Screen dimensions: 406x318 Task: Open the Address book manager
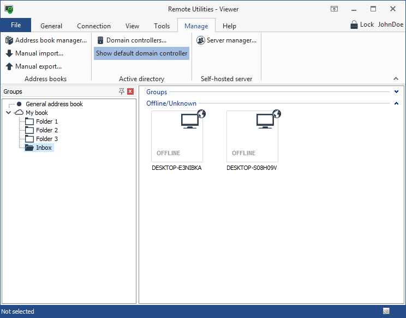[46, 40]
